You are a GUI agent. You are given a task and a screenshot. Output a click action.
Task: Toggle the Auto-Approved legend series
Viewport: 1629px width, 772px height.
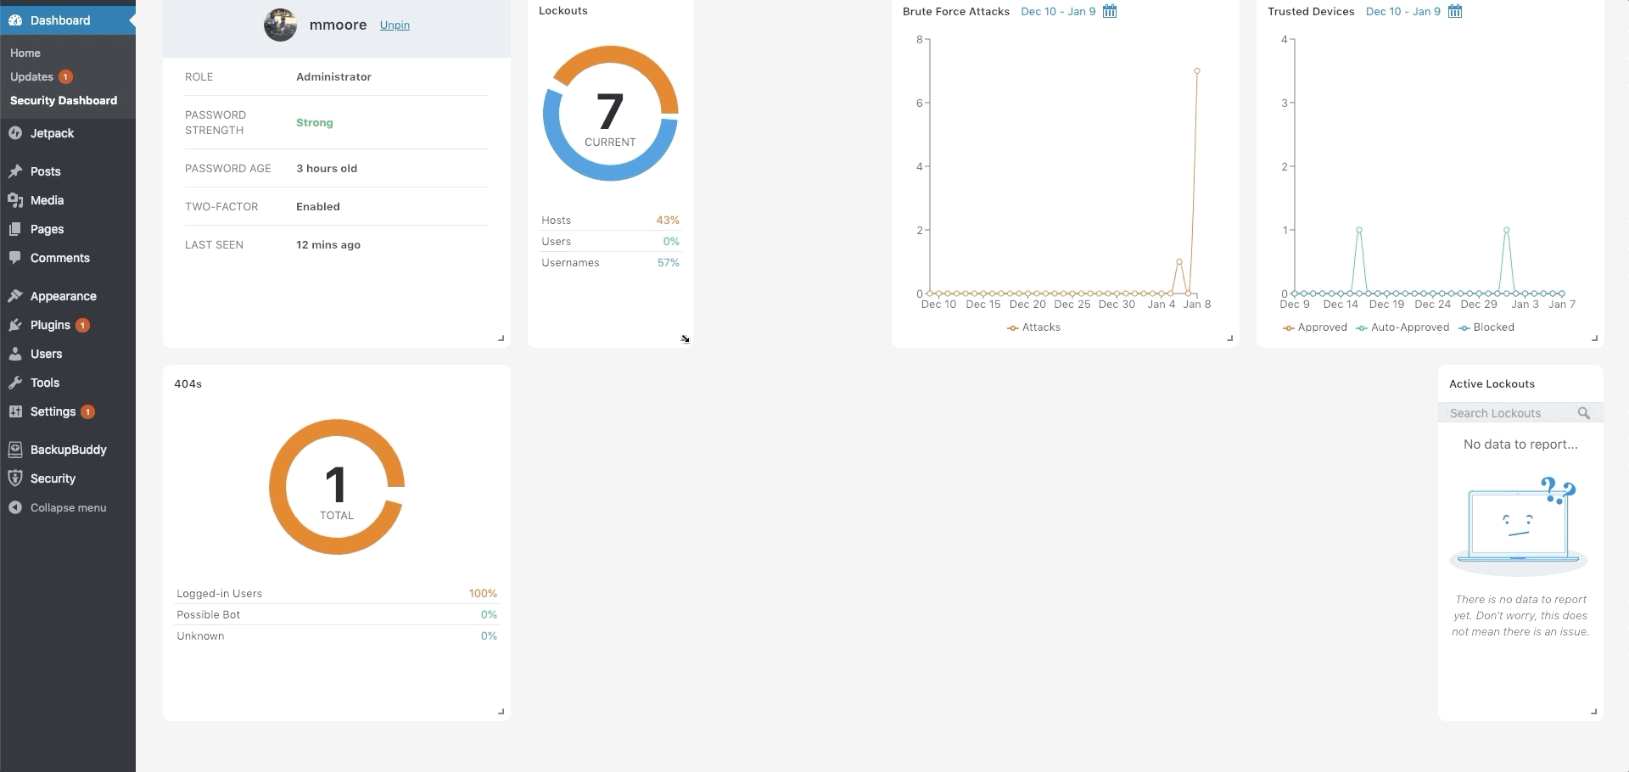(1403, 327)
